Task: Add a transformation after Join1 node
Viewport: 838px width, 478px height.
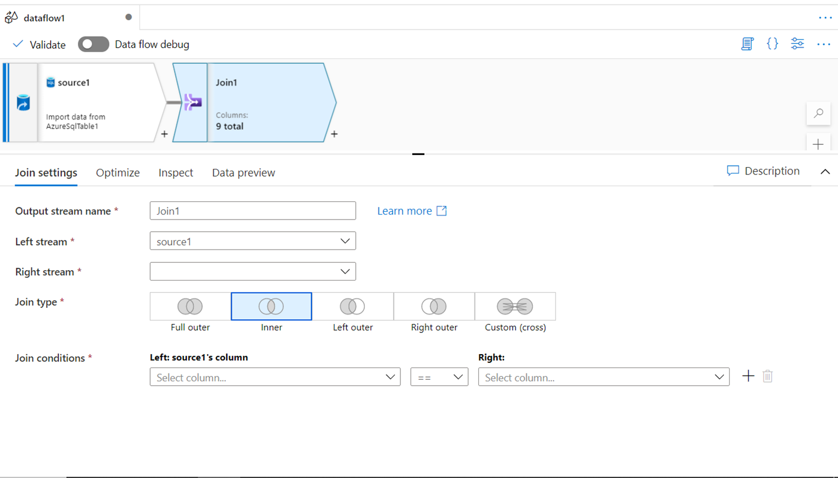Action: pyautogui.click(x=334, y=134)
